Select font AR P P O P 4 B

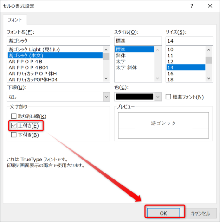55,62
